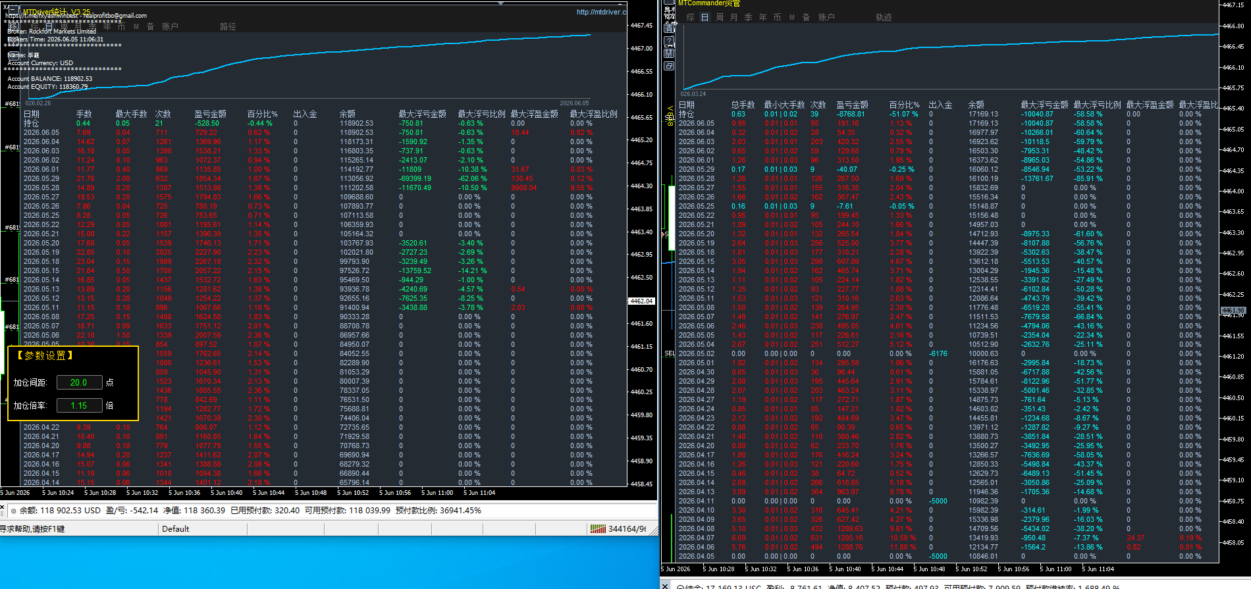Viewport: 1251px width, 589px height.
Task: Click the -6176 withdrawal value in MTCommander table
Action: click(x=938, y=353)
